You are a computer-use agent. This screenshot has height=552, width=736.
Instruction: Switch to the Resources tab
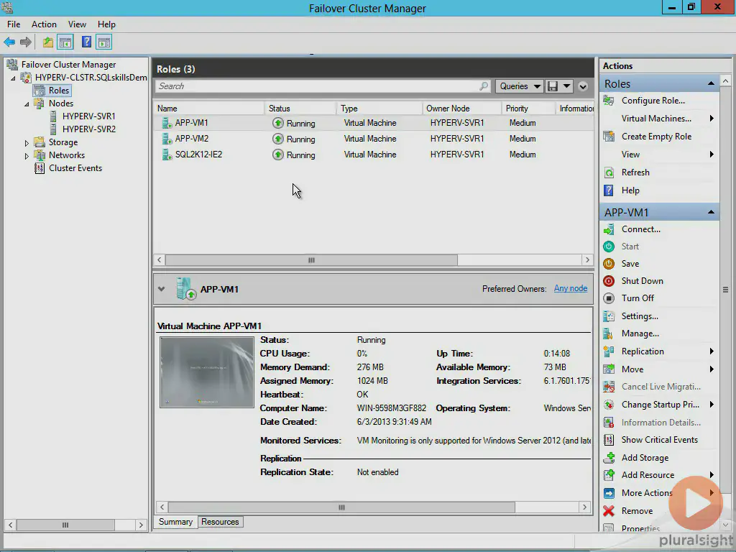(220, 522)
